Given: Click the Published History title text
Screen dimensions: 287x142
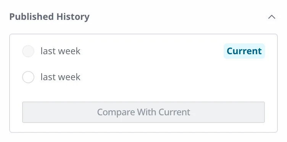Looking at the screenshot, I should 49,17.
